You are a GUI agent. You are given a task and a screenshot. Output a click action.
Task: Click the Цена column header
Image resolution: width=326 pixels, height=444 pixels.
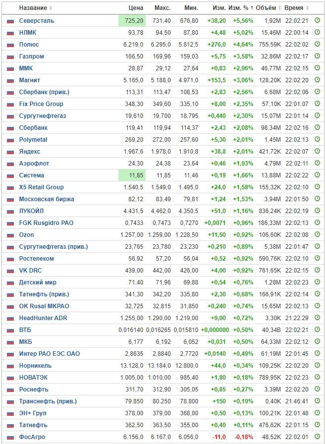tap(136, 8)
